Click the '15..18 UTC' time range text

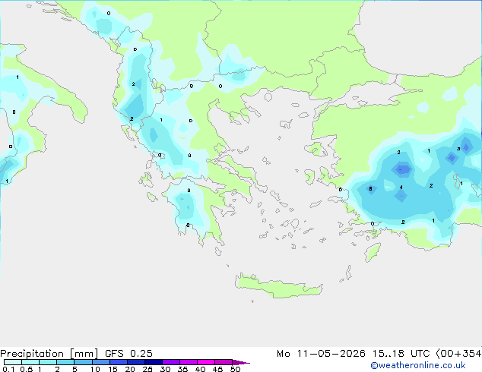point(401,354)
